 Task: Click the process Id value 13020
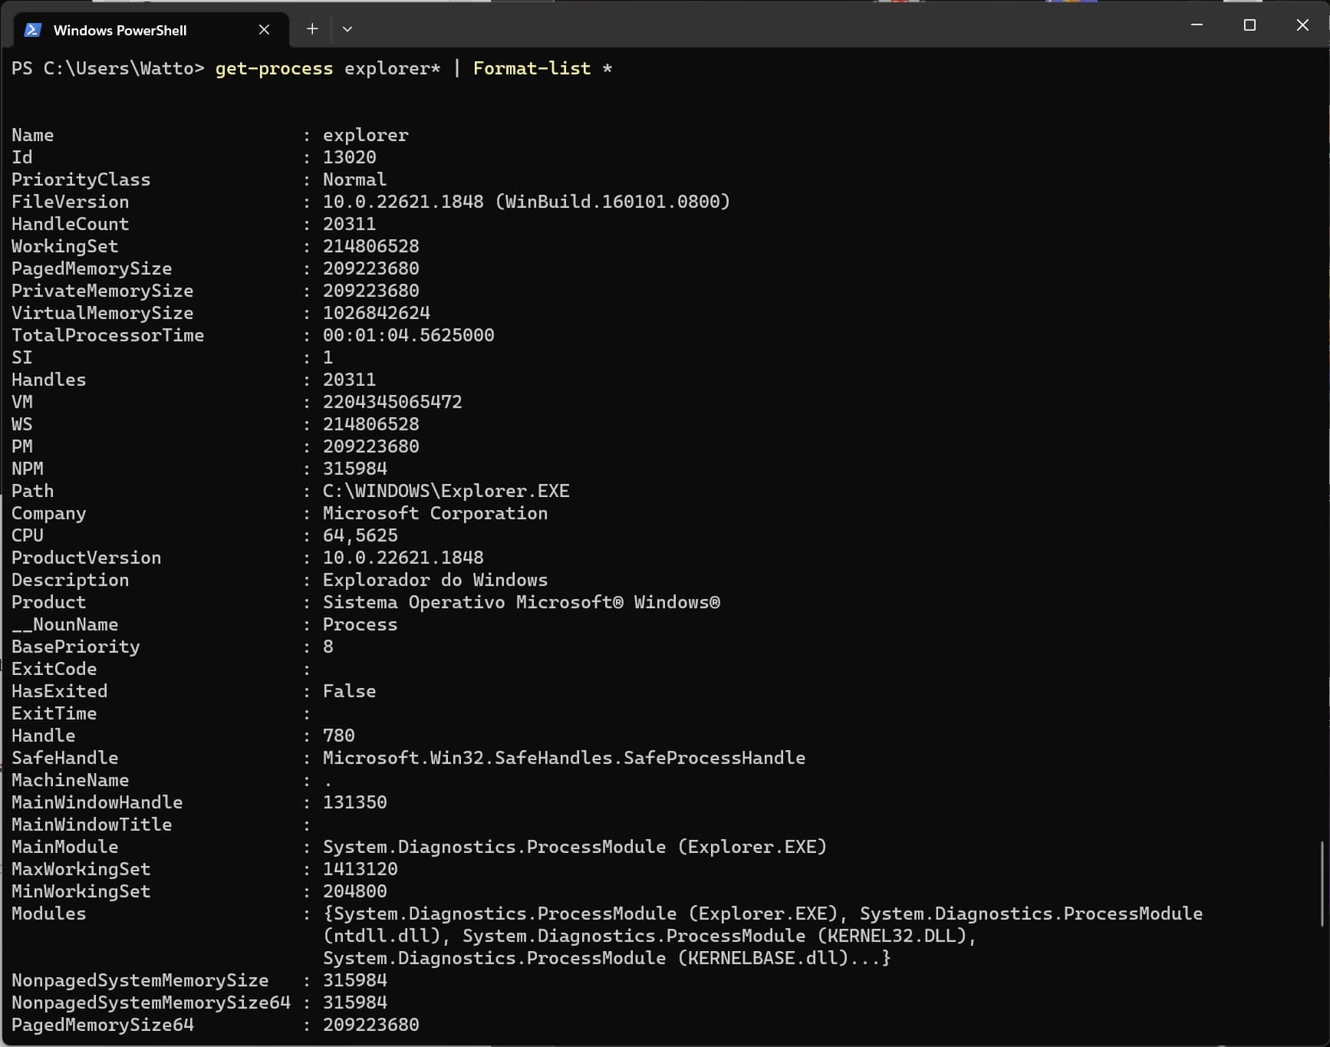(x=349, y=157)
